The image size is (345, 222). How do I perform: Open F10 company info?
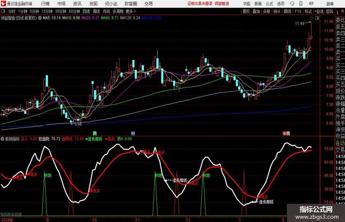(298, 11)
